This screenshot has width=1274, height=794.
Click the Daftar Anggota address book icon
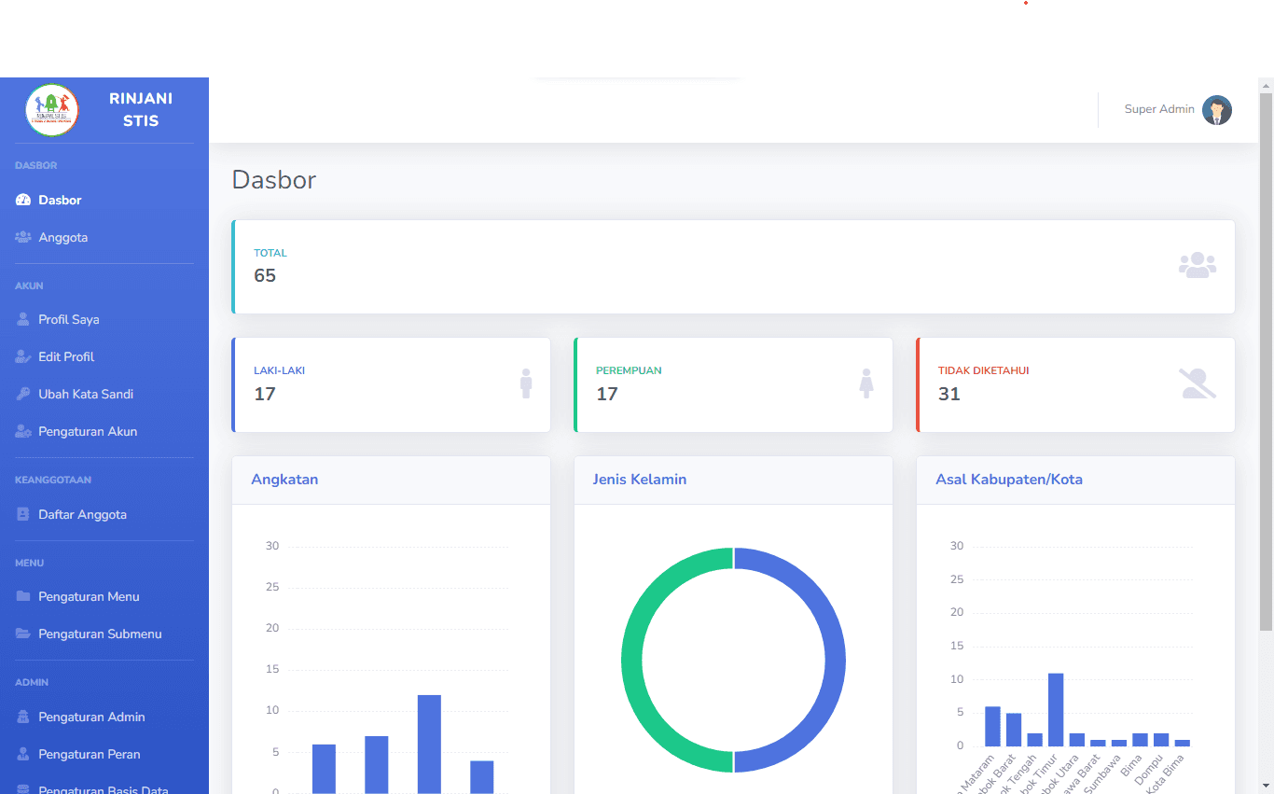coord(23,515)
